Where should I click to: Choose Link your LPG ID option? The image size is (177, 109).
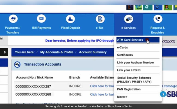tap(129, 70)
